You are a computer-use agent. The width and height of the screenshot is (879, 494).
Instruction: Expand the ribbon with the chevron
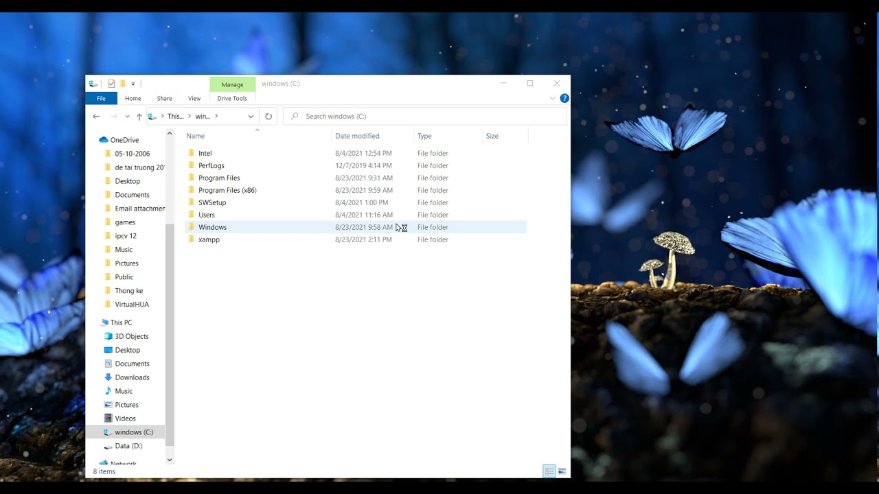pos(553,99)
